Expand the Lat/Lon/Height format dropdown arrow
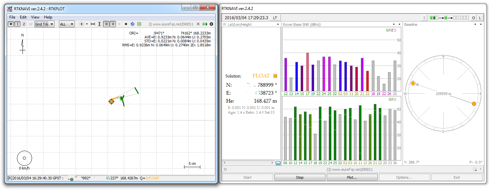This screenshot has width=490, height=190. click(x=278, y=24)
